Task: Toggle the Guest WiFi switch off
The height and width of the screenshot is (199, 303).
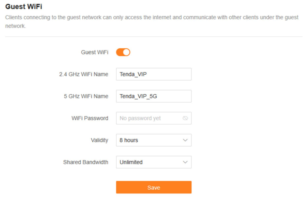Action: click(x=123, y=52)
